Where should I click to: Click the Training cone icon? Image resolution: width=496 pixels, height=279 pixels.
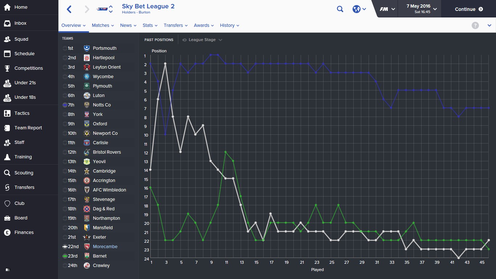pyautogui.click(x=7, y=157)
